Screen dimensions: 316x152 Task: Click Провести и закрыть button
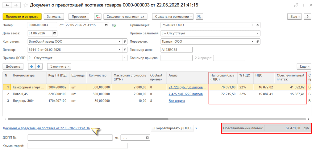coord(22,17)
